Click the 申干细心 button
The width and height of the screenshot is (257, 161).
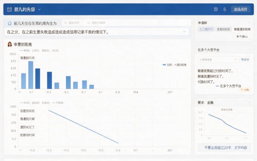click(x=242, y=37)
